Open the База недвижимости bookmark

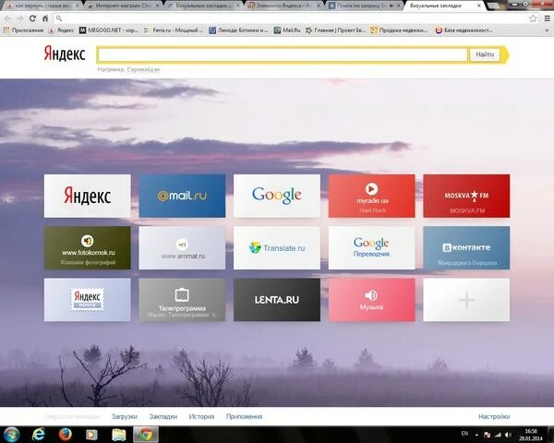point(464,30)
